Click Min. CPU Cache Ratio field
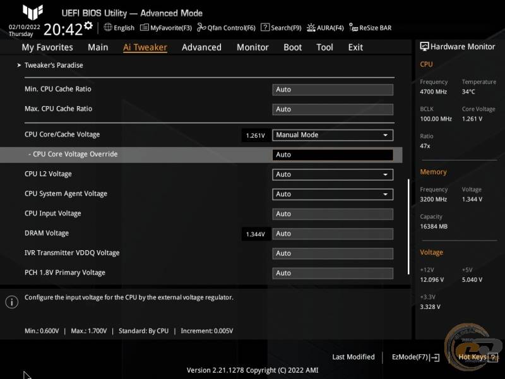Image resolution: width=505 pixels, height=379 pixels. [x=333, y=90]
